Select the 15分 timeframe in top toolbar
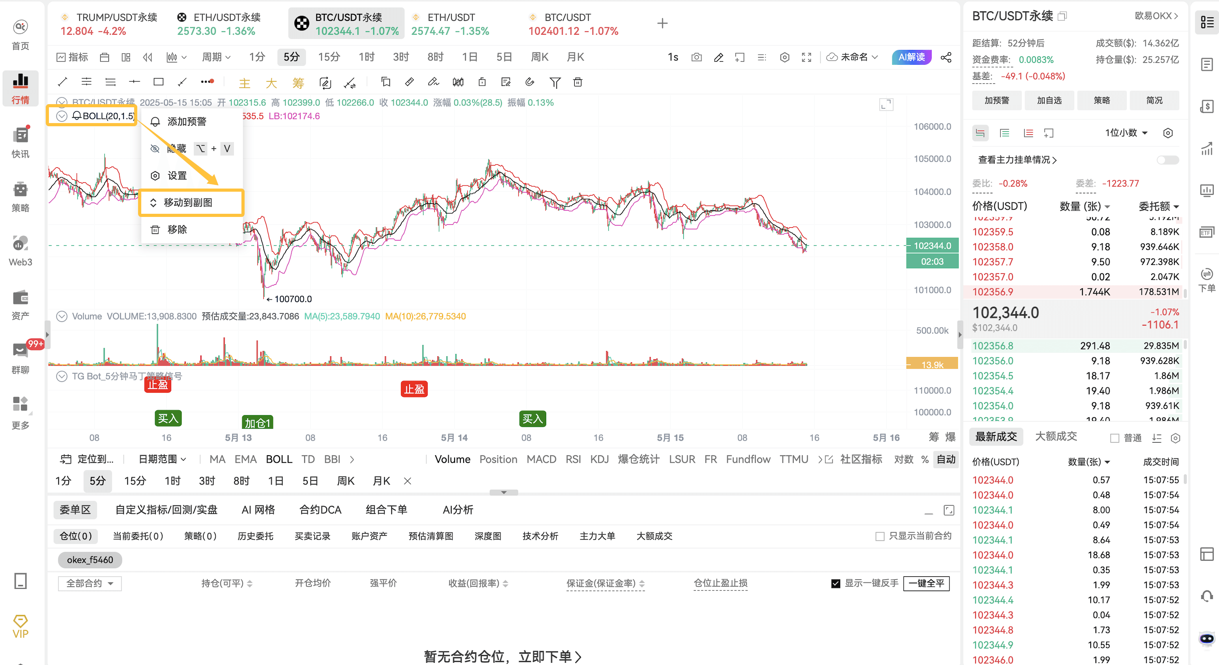This screenshot has width=1219, height=665. click(x=329, y=57)
